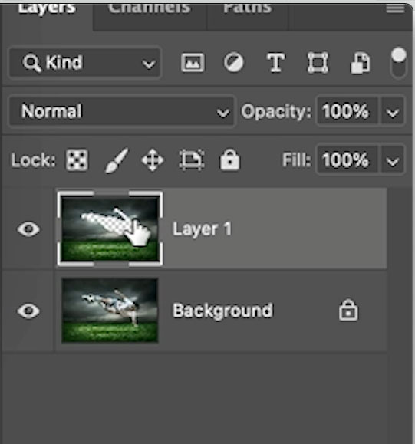Click the Fill label
Screen dimensions: 415x444
[x=296, y=160]
